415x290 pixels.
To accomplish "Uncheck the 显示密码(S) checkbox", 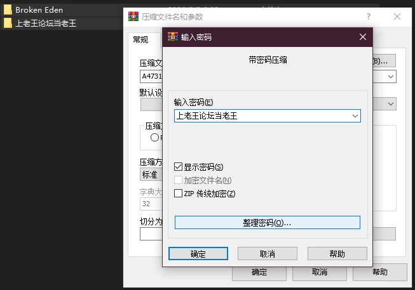I will pyautogui.click(x=178, y=167).
